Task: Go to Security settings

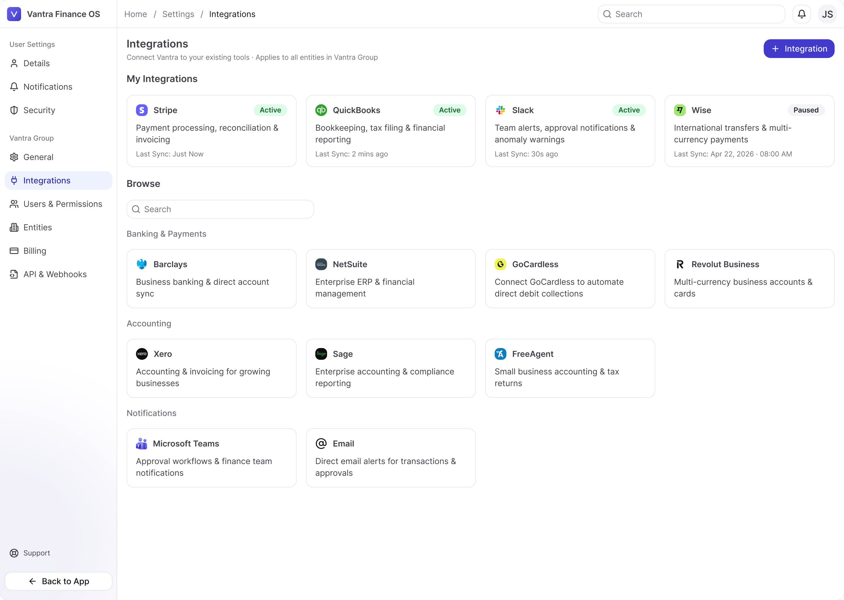Action: click(58, 110)
